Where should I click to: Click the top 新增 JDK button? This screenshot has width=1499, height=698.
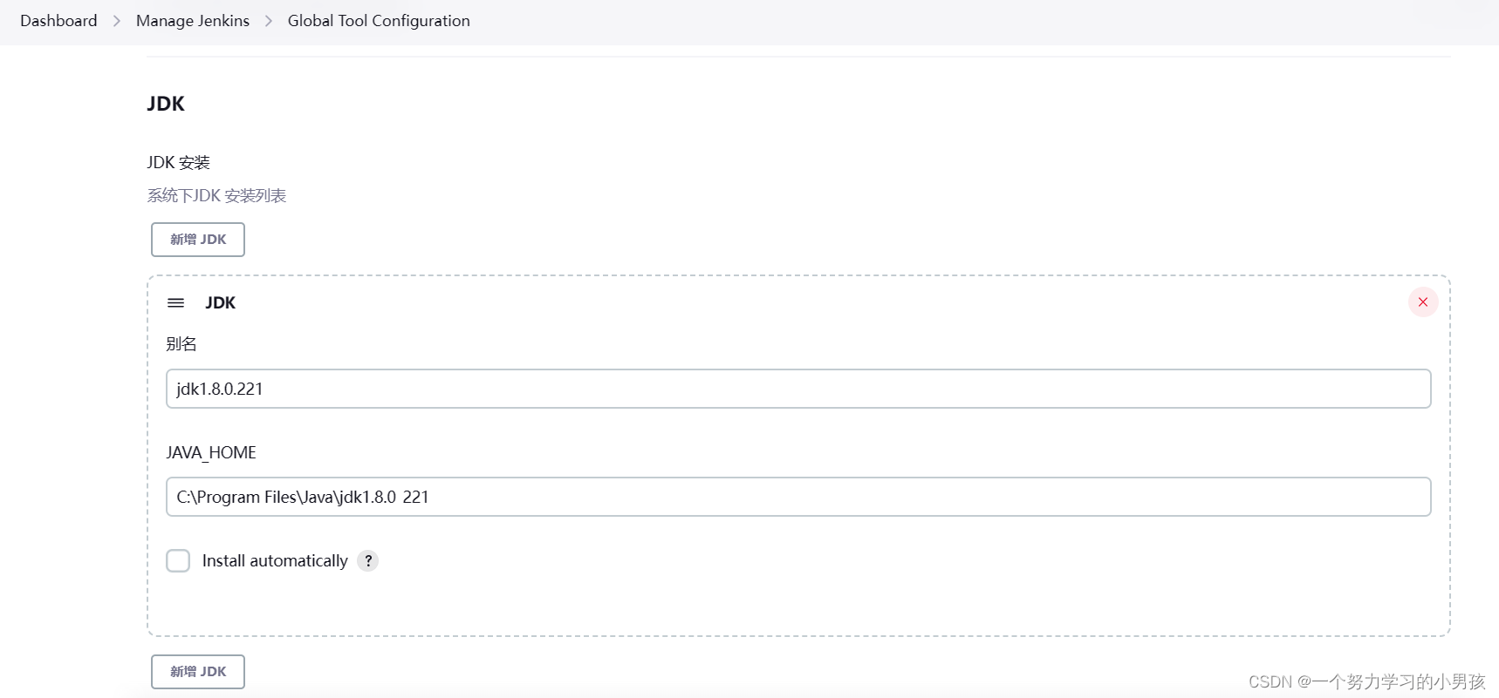197,240
